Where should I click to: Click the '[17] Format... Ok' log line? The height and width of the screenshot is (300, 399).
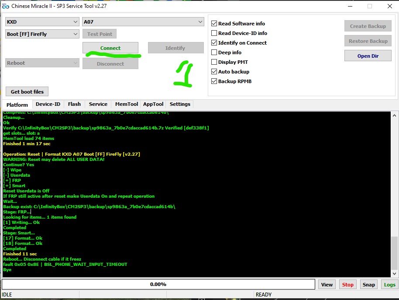pos(23,238)
